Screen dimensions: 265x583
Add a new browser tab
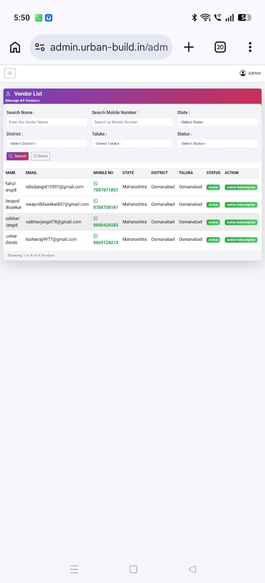coord(189,47)
